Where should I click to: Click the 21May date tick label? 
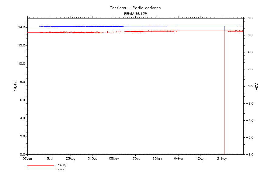[222, 158]
